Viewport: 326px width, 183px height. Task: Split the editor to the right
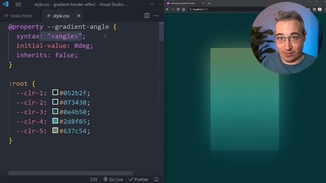click(147, 16)
